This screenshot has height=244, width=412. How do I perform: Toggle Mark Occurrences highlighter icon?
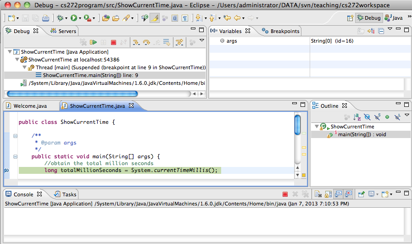click(155, 18)
